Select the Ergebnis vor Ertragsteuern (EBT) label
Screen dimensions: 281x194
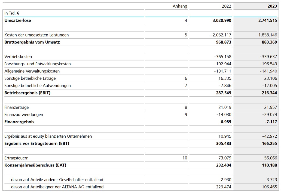point(37,143)
